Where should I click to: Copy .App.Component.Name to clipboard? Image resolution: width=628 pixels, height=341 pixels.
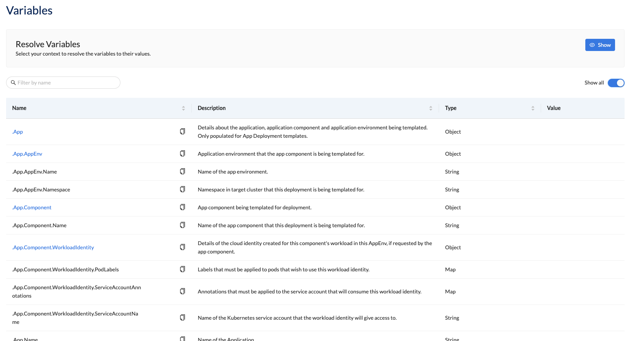(183, 225)
